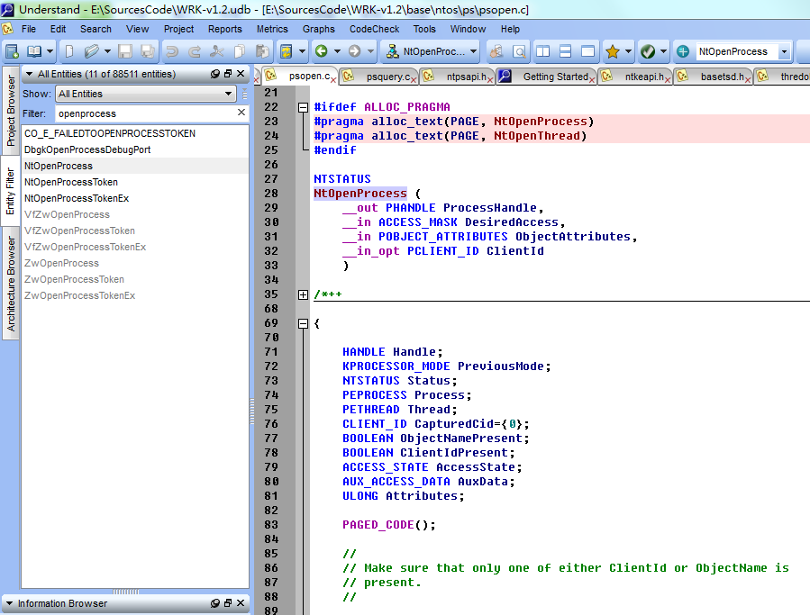The height and width of the screenshot is (615, 810).
Task: Open the Reports menu
Action: point(224,29)
